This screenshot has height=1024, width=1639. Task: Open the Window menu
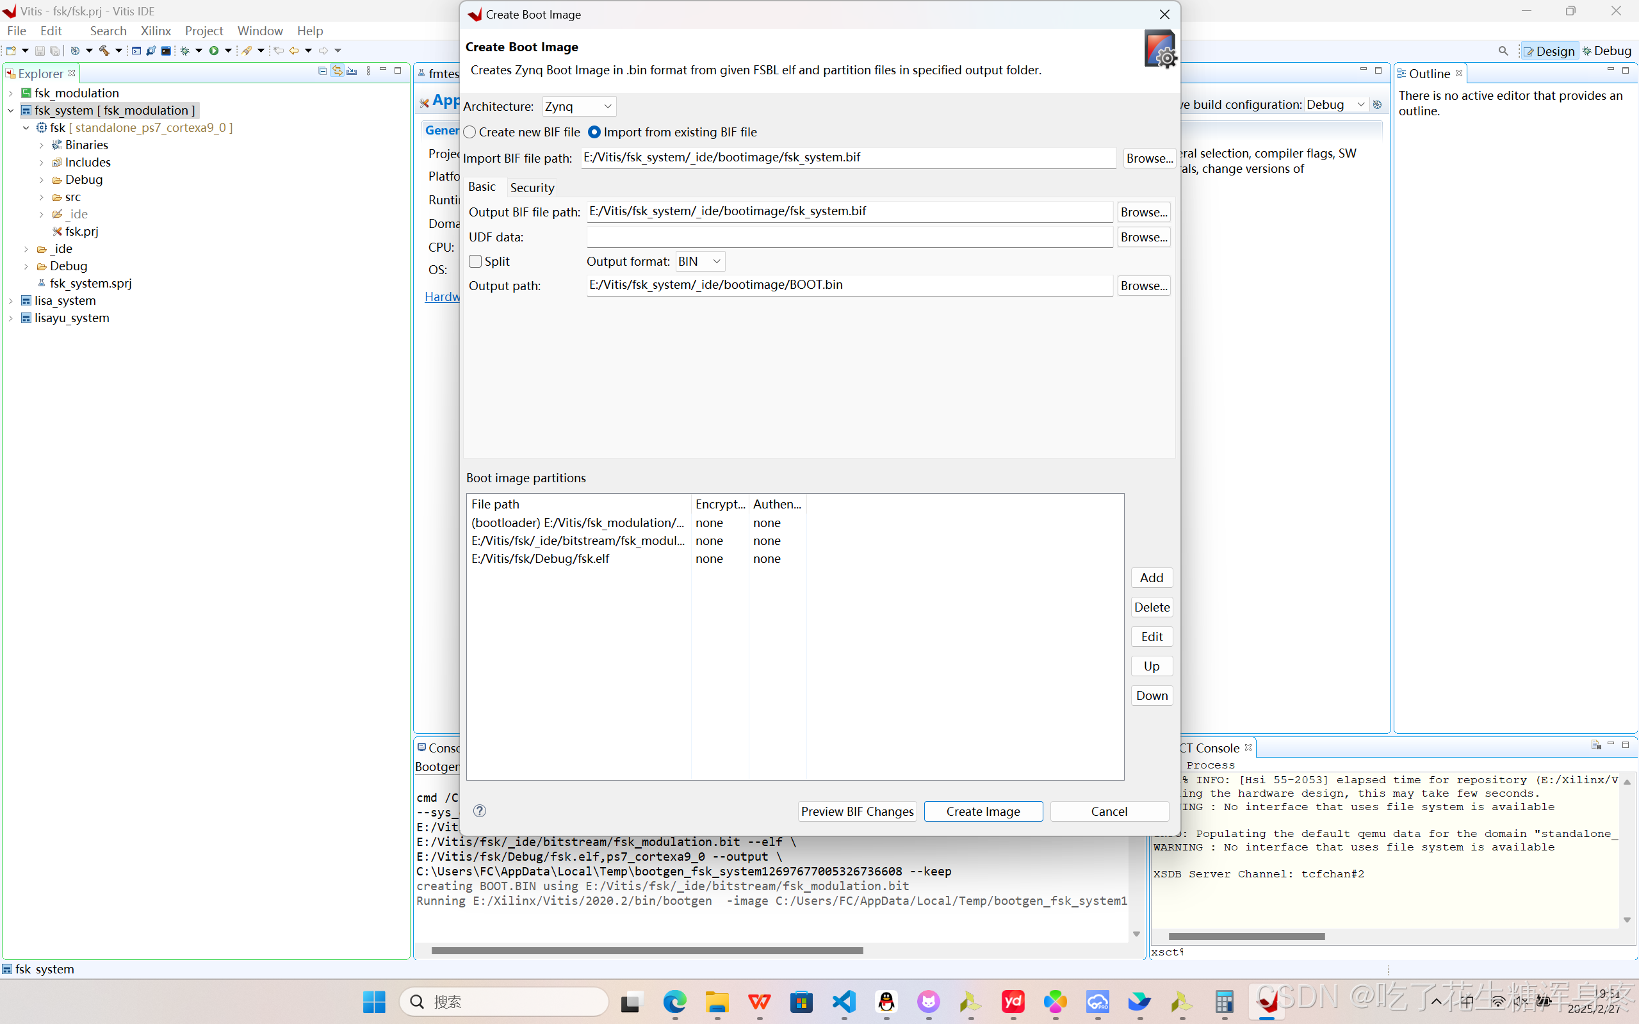(260, 31)
